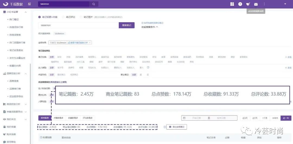Open 笔记收录查询 in sidebar
The width and height of the screenshot is (293, 144).
16,50
